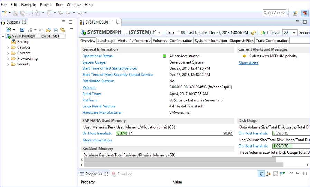Switch to the System Information tab
Screen dimensions: 310x187
click(x=211, y=41)
